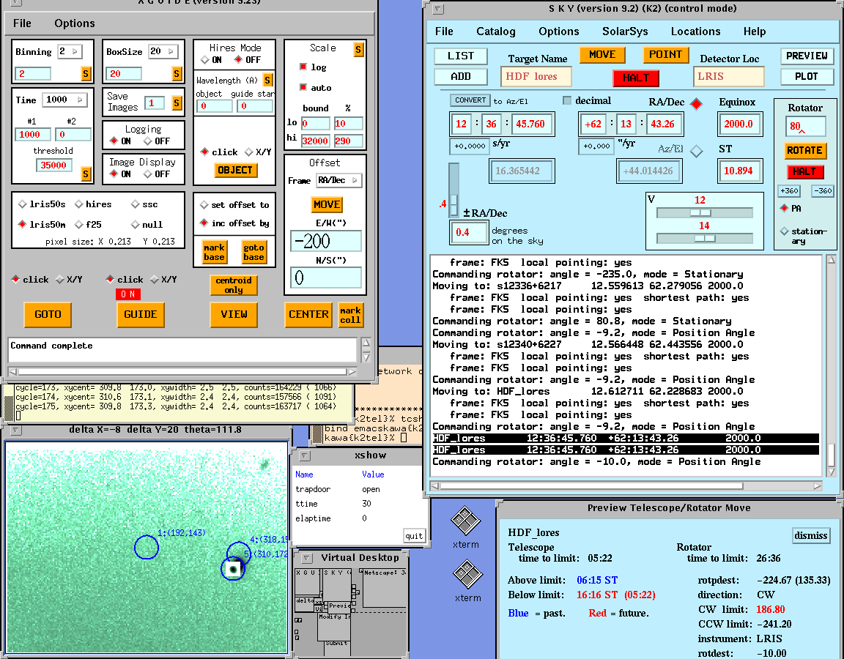Open SKY Catalog menu
The height and width of the screenshot is (659, 844).
click(x=496, y=31)
